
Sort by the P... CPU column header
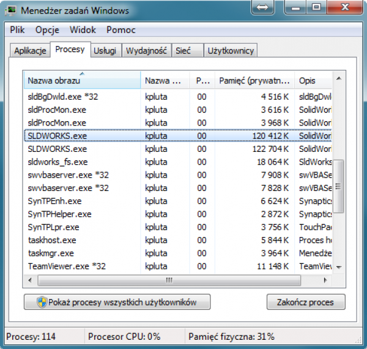click(202, 80)
